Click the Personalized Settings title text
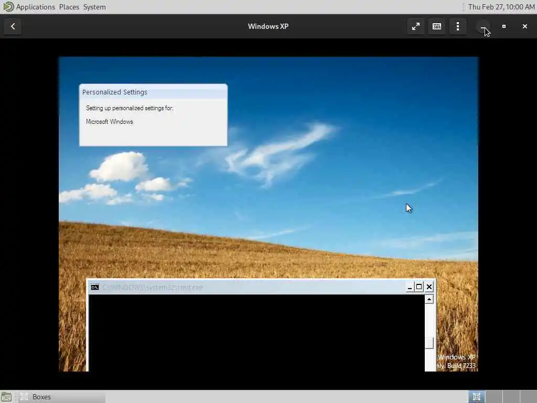Screen dimensions: 537x403 click(x=115, y=92)
